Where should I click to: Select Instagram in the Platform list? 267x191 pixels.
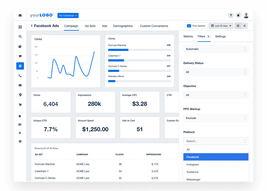coord(216,164)
